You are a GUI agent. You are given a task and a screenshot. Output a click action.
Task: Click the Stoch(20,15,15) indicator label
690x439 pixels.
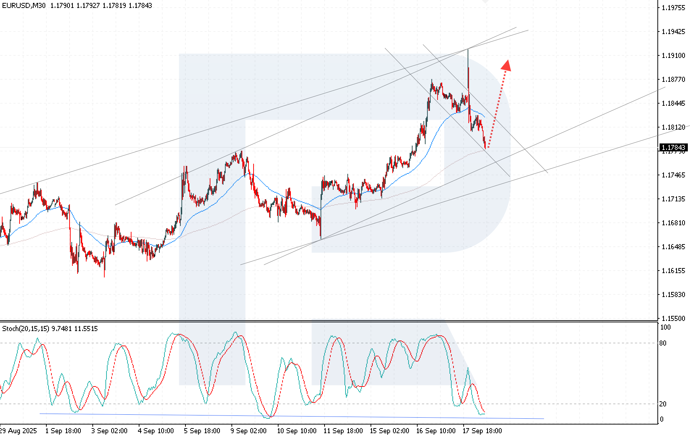click(x=26, y=329)
